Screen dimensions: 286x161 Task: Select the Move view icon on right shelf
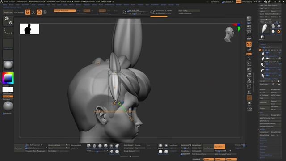pyautogui.click(x=249, y=69)
